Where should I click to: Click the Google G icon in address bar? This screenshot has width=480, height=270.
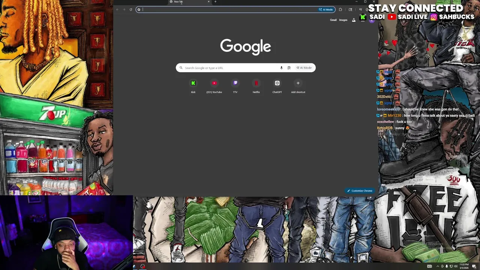pos(139,9)
